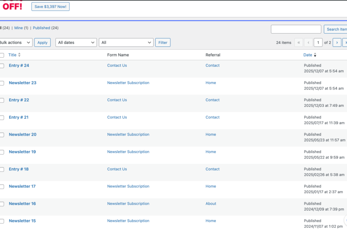Click the first page double-arrow button
Image resolution: width=347 pixels, height=231 pixels.
(299, 43)
